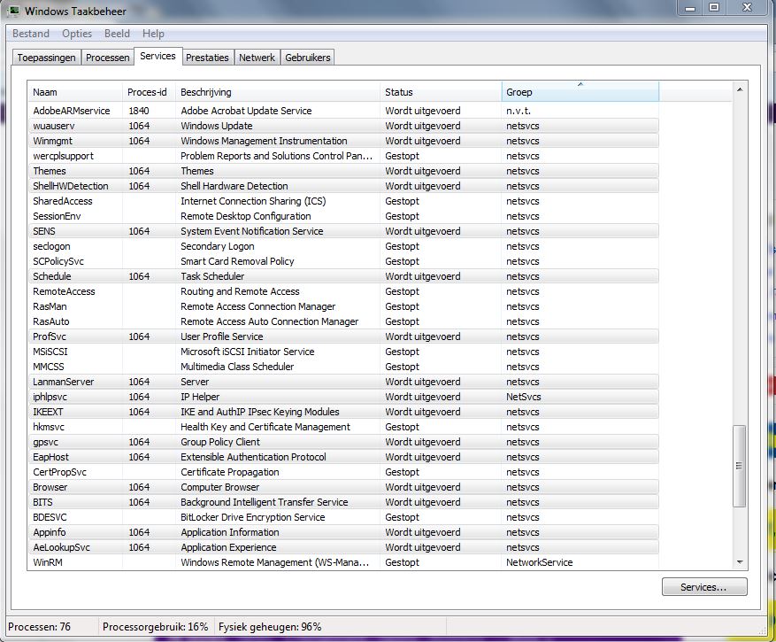Open the Opties menu
The width and height of the screenshot is (776, 642).
pyautogui.click(x=77, y=34)
